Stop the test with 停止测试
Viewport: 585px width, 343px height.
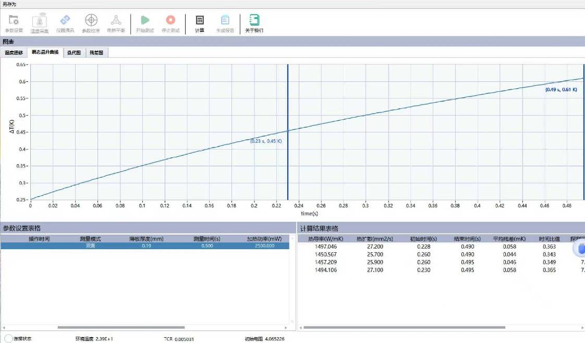click(170, 23)
